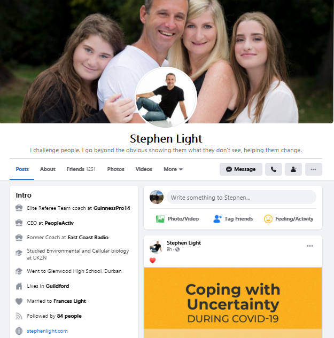Open the friend status icon button
Screen dimensions: 334x338
coord(293,169)
